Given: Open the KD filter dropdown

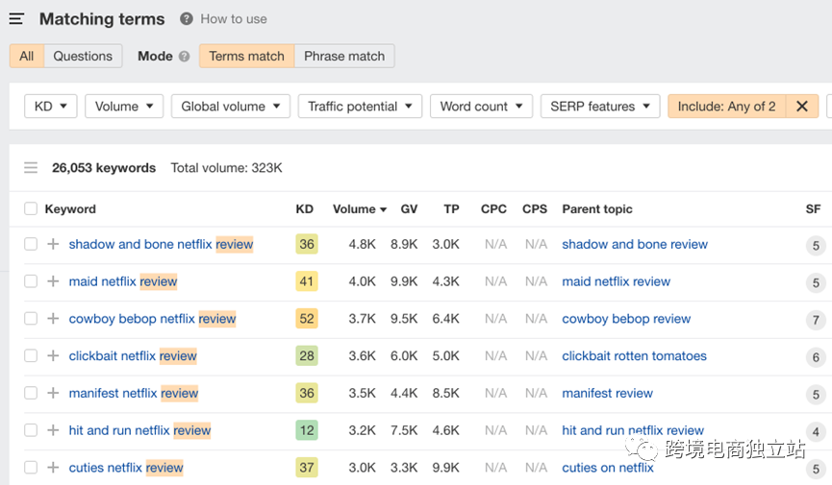Looking at the screenshot, I should (x=51, y=106).
